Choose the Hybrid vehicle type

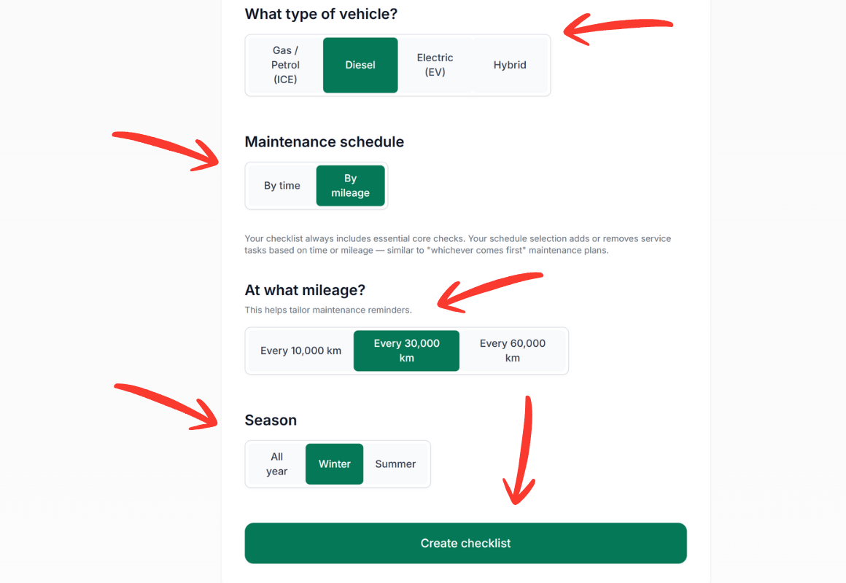(x=509, y=65)
